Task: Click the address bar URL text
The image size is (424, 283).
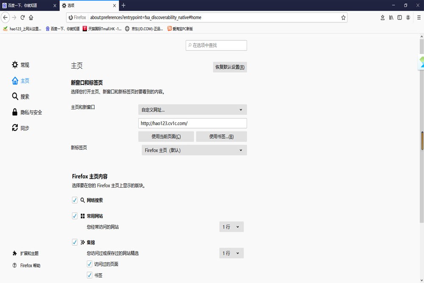Action: 146,17
